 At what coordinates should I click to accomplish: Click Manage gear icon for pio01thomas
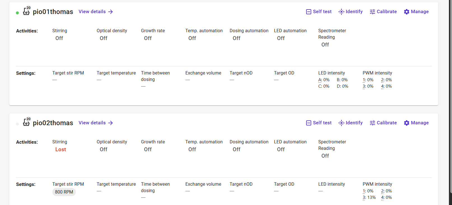407,12
